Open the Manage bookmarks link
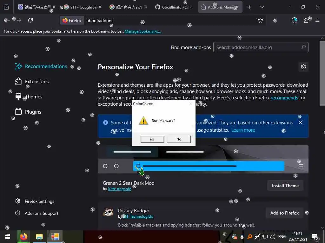The image size is (325, 243). click(x=143, y=31)
